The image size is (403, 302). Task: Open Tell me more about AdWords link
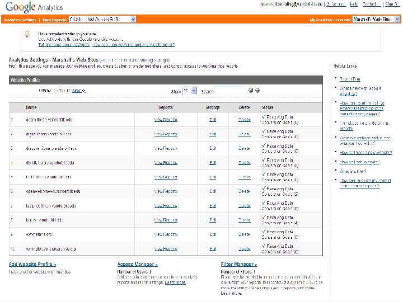tap(64, 45)
